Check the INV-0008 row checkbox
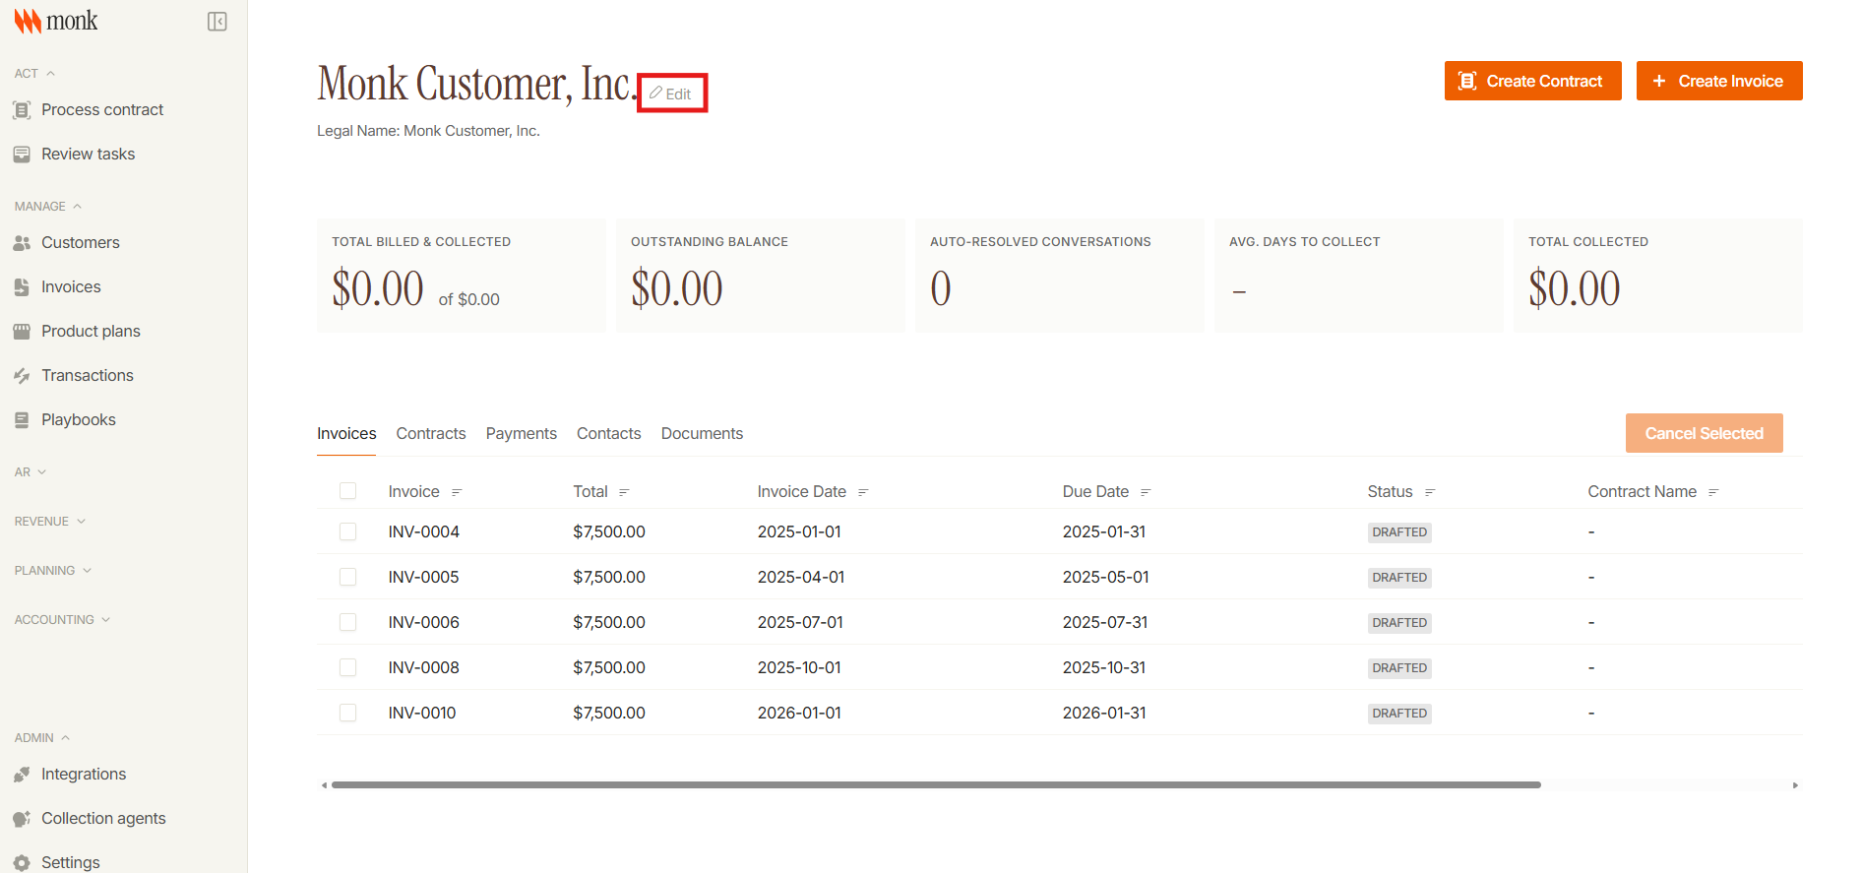The image size is (1862, 873). coord(347,667)
